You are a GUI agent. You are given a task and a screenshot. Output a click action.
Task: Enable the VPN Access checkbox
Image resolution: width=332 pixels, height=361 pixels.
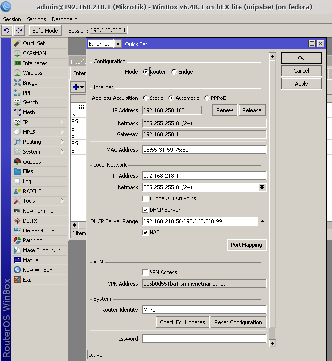tap(145, 272)
